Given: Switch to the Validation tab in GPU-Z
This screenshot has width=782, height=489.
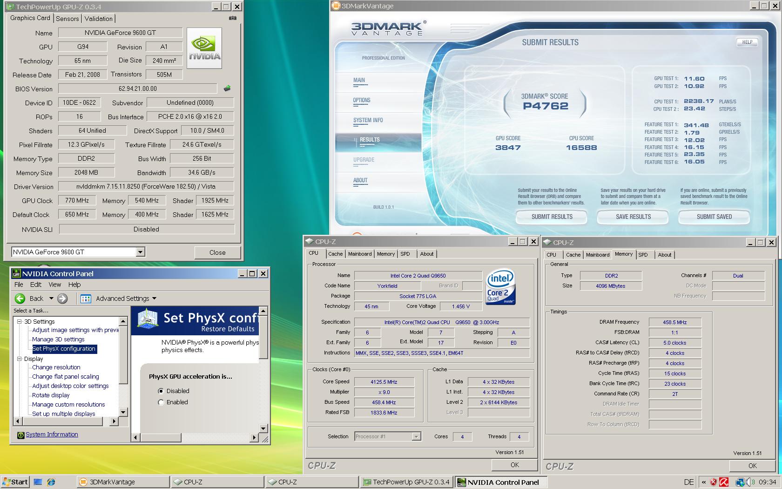Looking at the screenshot, I should [99, 19].
